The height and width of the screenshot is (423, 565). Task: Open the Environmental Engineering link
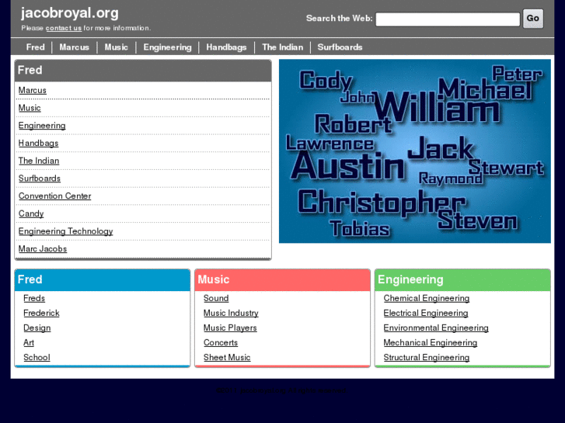[x=436, y=328]
